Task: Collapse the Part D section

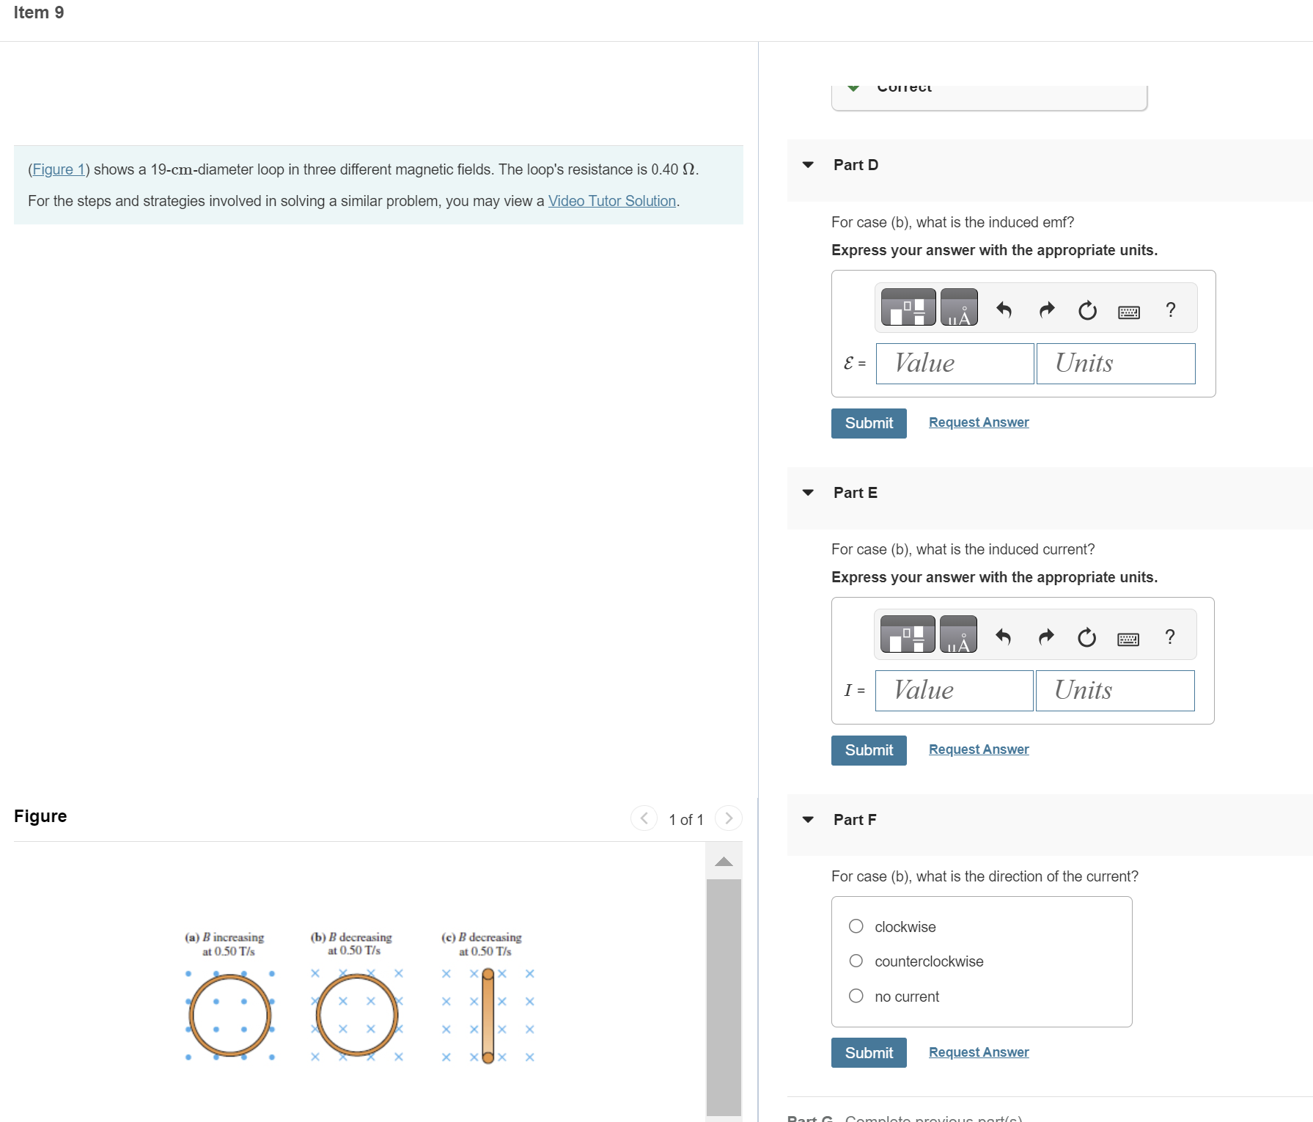Action: [807, 165]
